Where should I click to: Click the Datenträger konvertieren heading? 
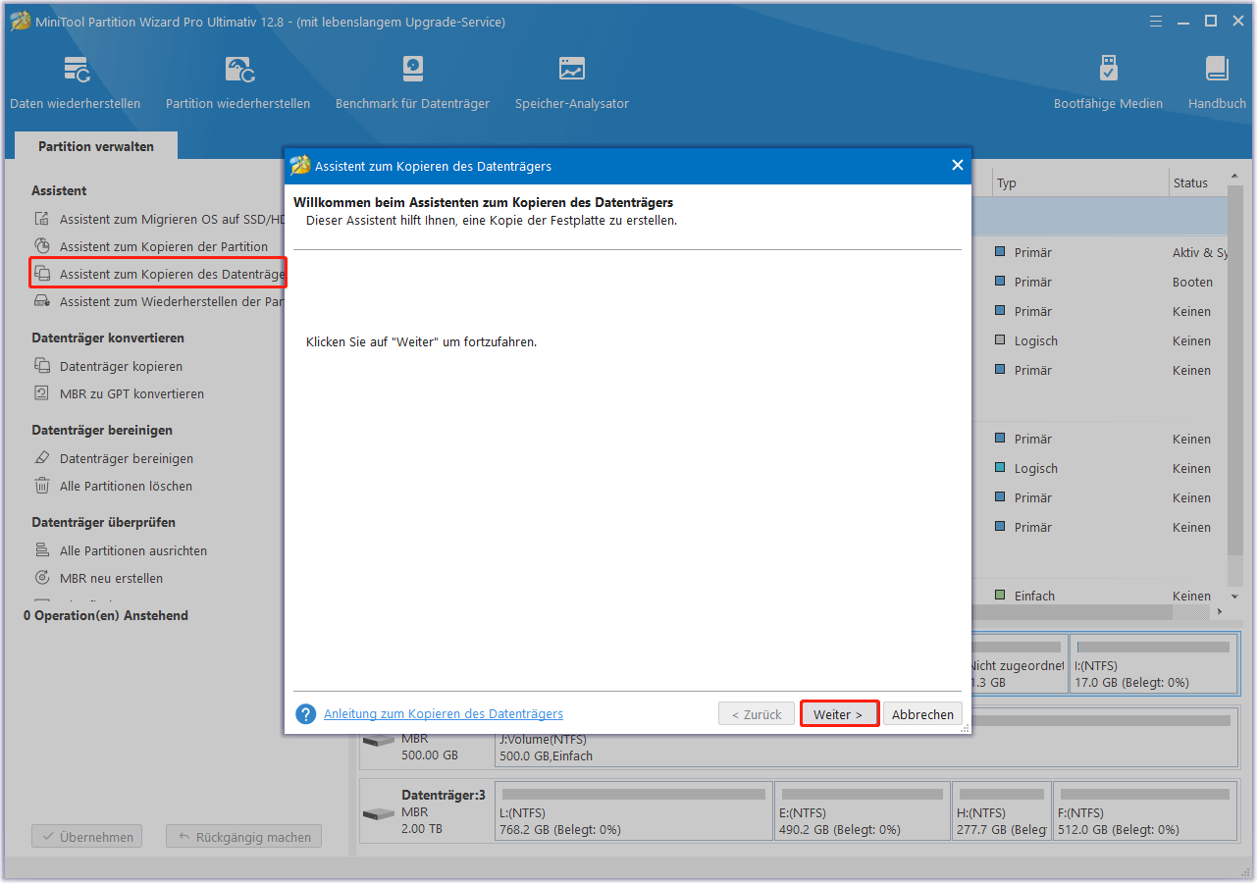click(x=108, y=338)
